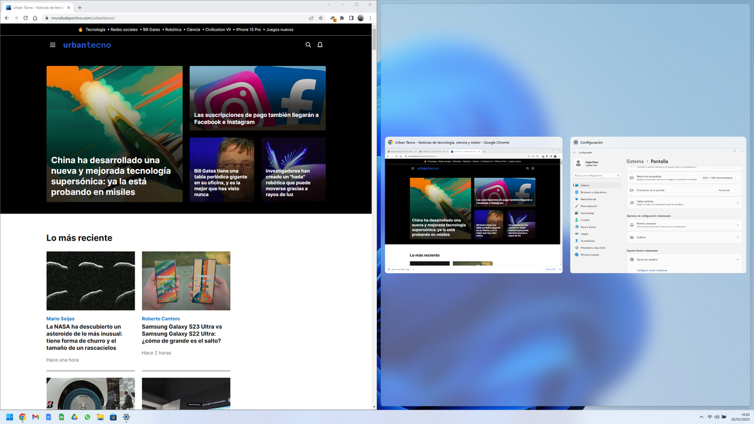Open the Bill Gates periodic table article
754x424 pixels.
[222, 170]
